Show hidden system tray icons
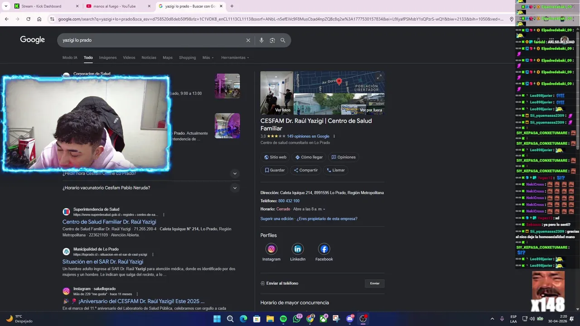This screenshot has width=580, height=326. (492, 319)
